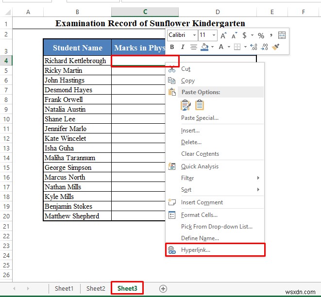Select column B header
The width and height of the screenshot is (321, 297).
(x=77, y=12)
